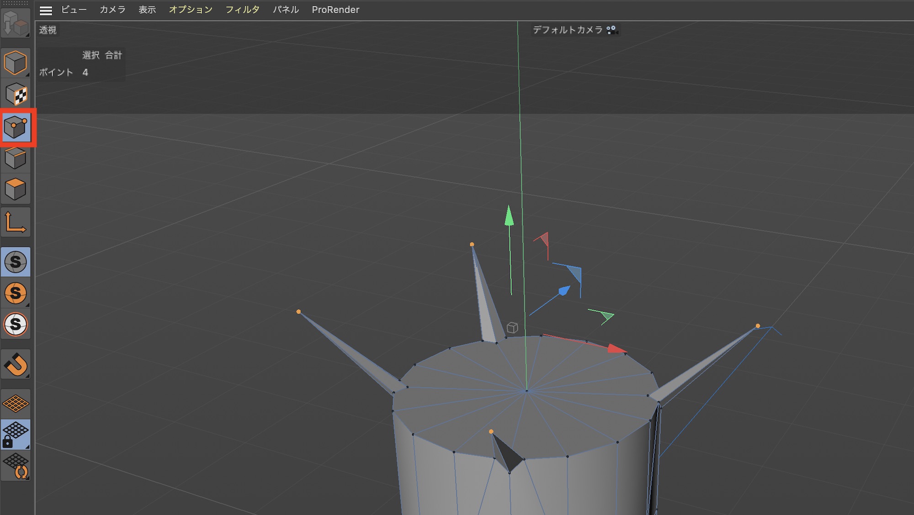The height and width of the screenshot is (515, 914).
Task: Open the オプション menu
Action: 191,10
